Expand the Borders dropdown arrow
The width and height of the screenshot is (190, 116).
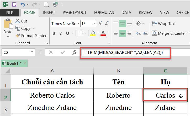(85, 33)
